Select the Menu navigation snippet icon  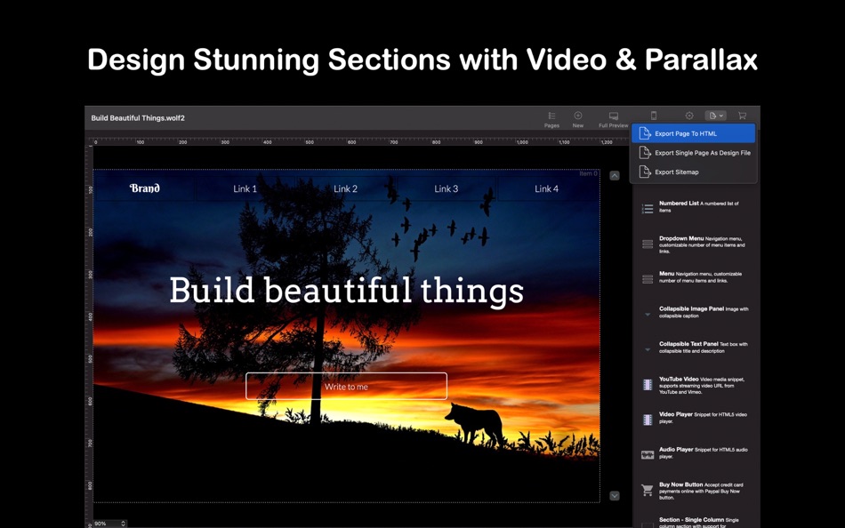coord(648,278)
